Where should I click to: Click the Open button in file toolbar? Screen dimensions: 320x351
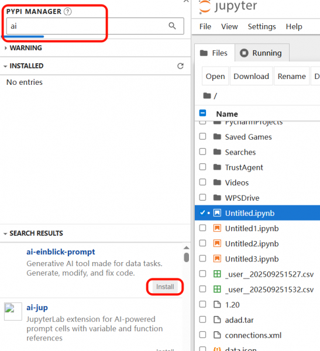coord(215,76)
